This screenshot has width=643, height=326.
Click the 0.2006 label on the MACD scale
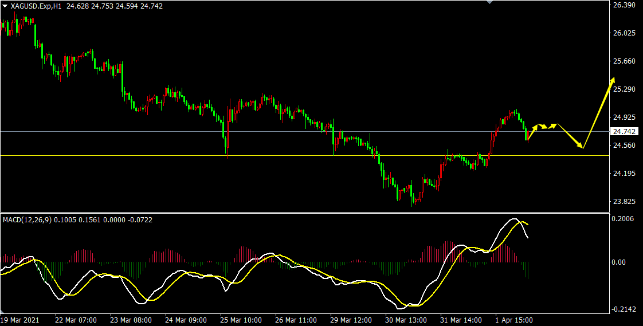(624, 219)
